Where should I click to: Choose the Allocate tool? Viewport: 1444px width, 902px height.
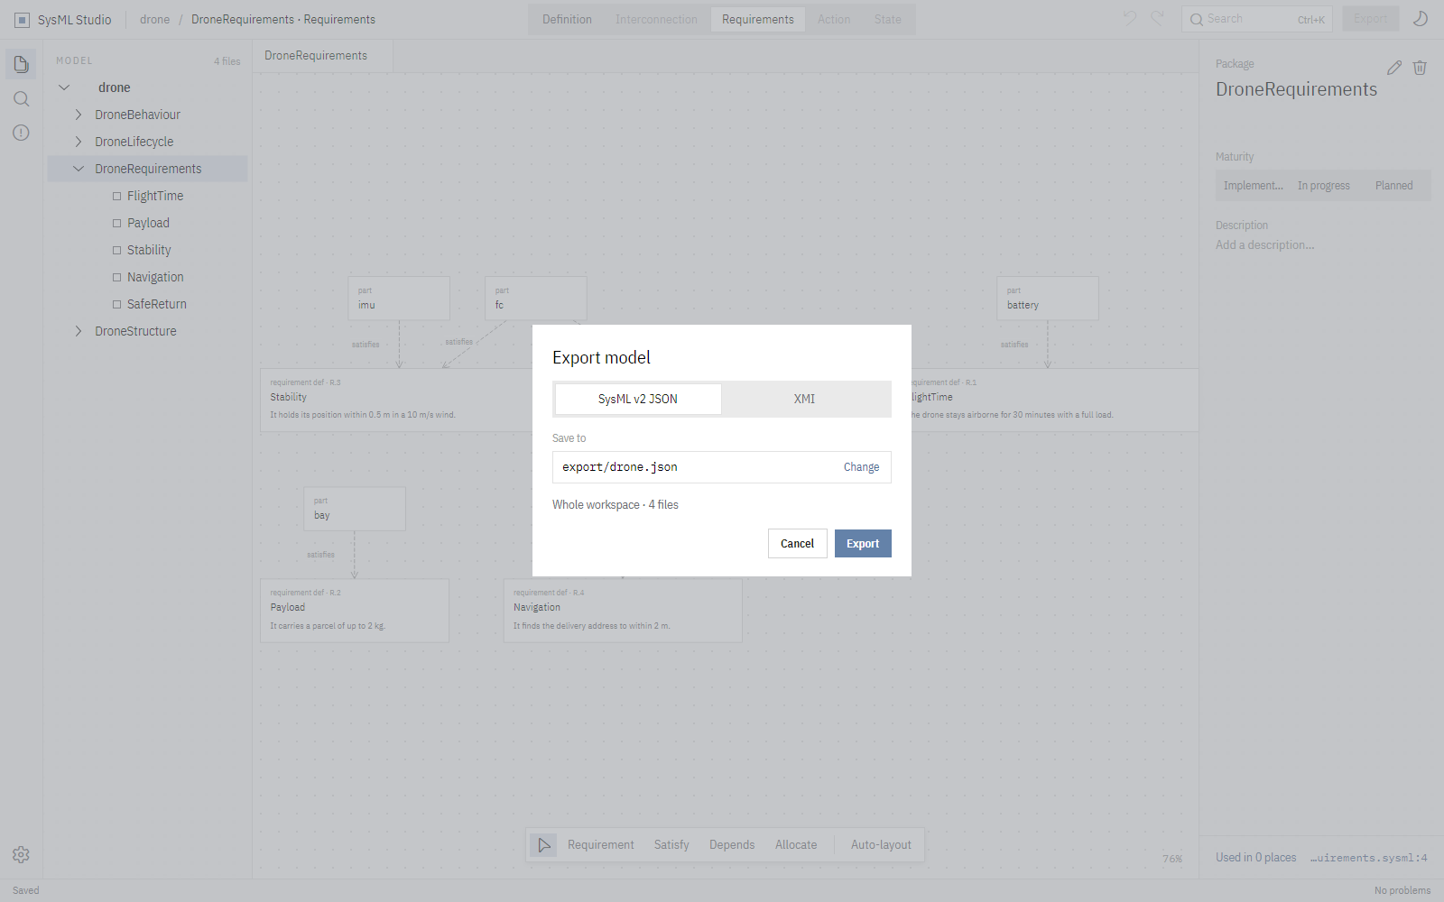coord(796,845)
